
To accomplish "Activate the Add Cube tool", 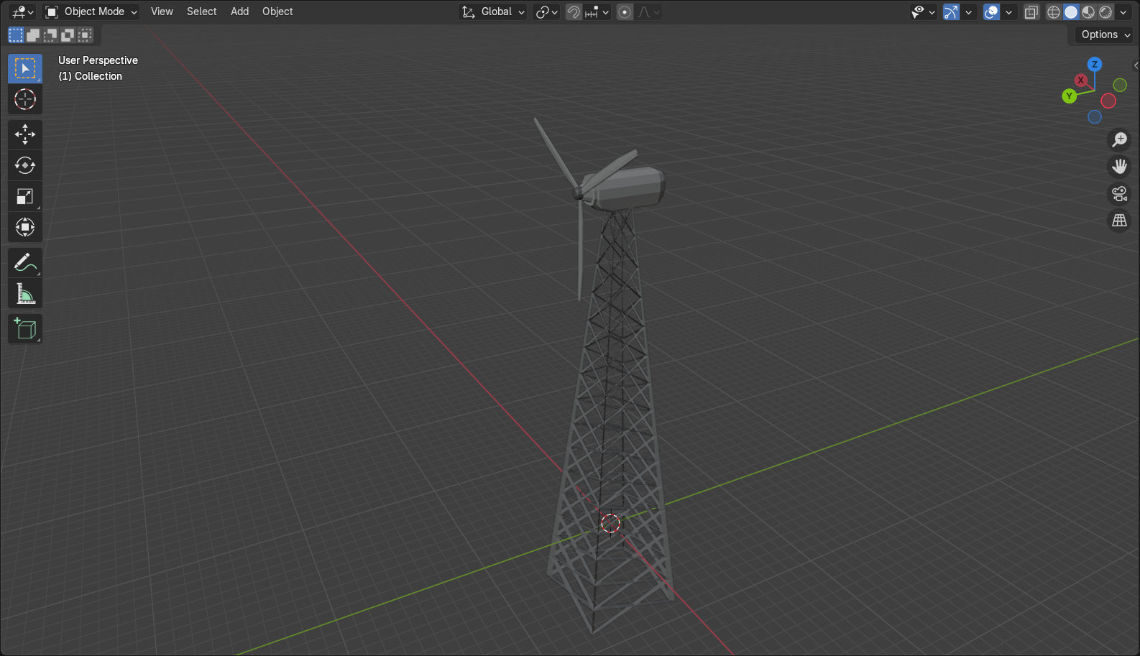I will point(25,329).
